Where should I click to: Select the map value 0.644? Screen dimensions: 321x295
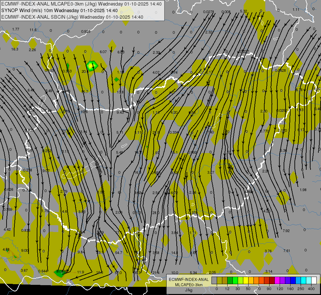click(43, 271)
